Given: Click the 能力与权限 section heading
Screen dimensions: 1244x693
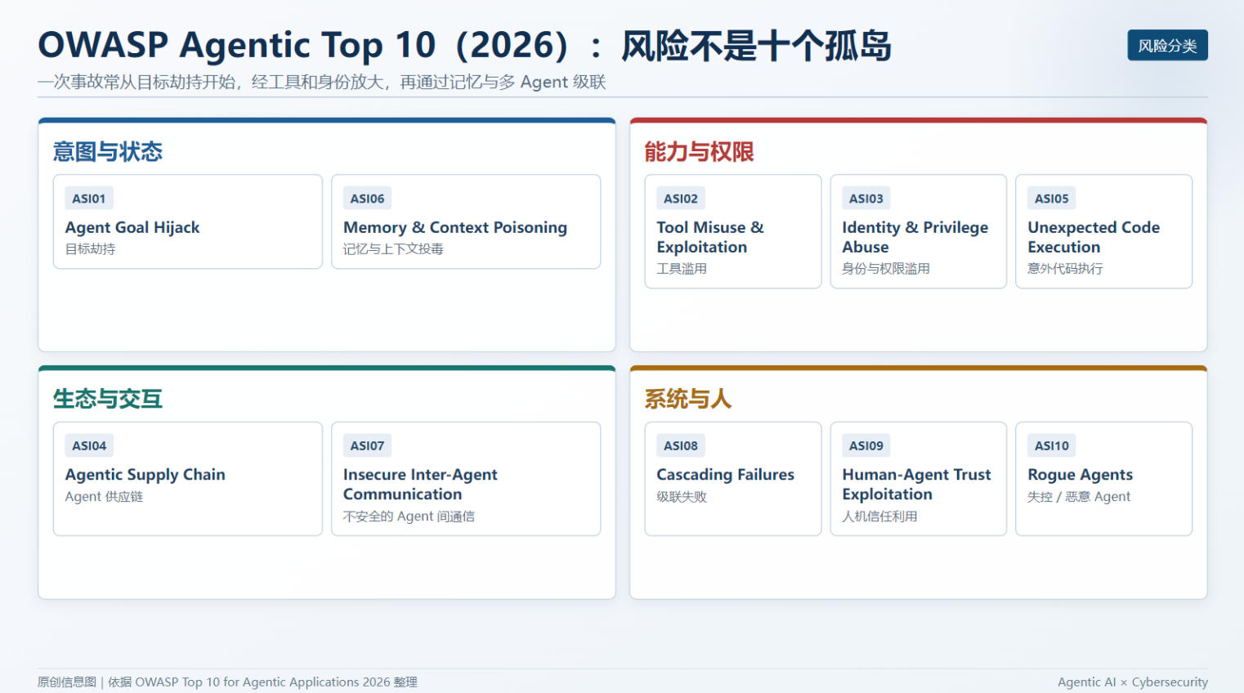Looking at the screenshot, I should click(699, 152).
